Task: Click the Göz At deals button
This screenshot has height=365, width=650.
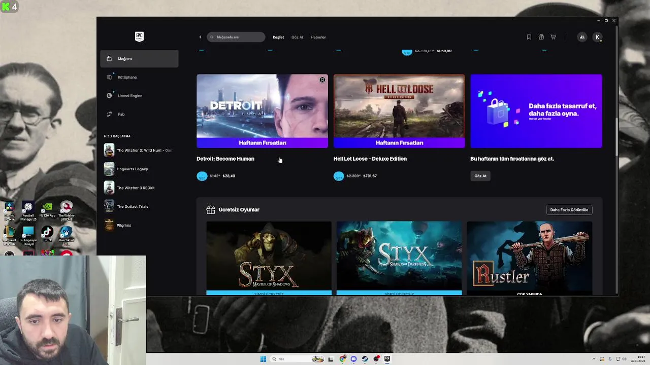Action: pos(480,176)
